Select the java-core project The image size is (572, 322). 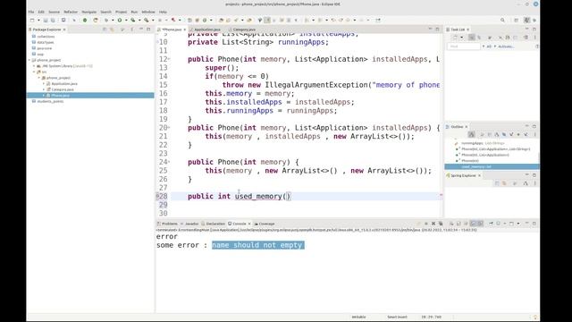point(45,48)
